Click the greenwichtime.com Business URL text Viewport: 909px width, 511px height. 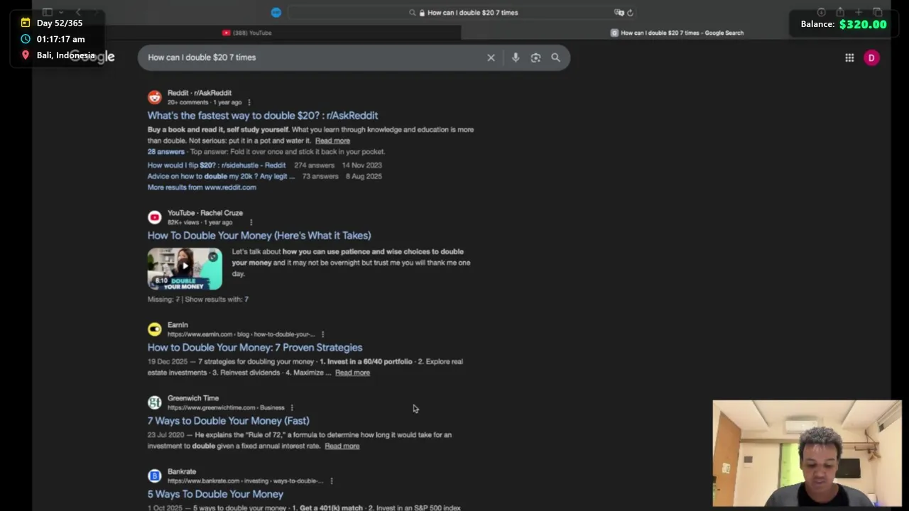coord(226,407)
